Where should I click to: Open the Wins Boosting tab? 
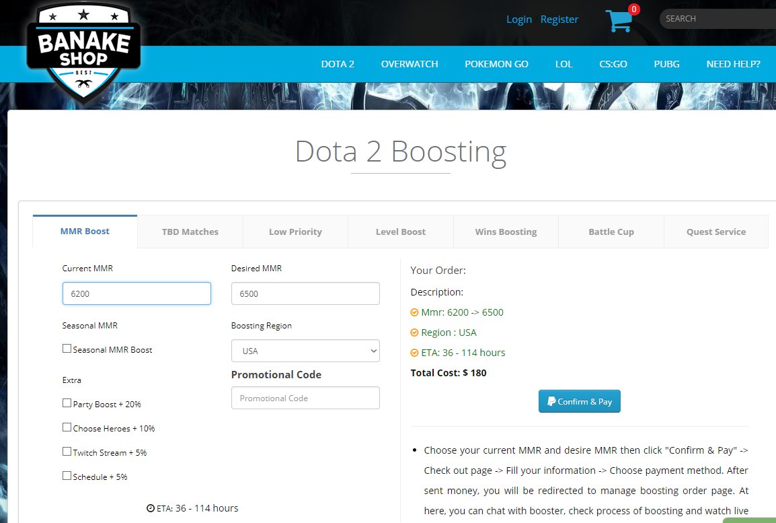point(506,232)
